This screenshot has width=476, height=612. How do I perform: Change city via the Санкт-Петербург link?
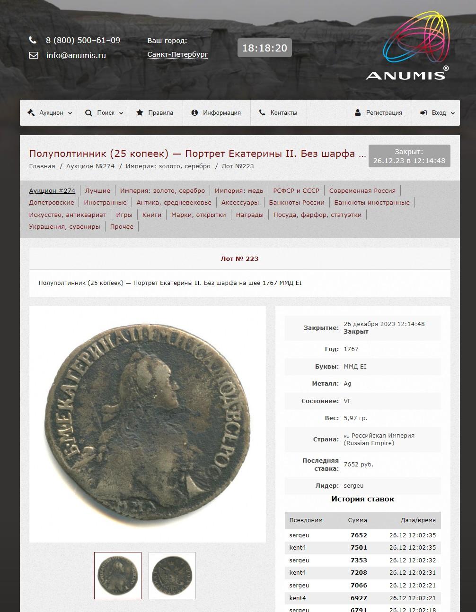(x=177, y=54)
